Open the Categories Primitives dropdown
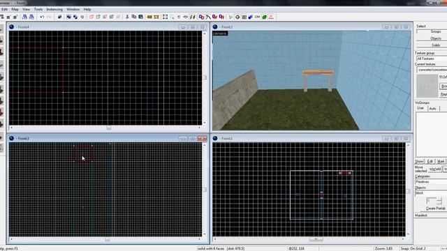447x251 pixels. [x=431, y=181]
